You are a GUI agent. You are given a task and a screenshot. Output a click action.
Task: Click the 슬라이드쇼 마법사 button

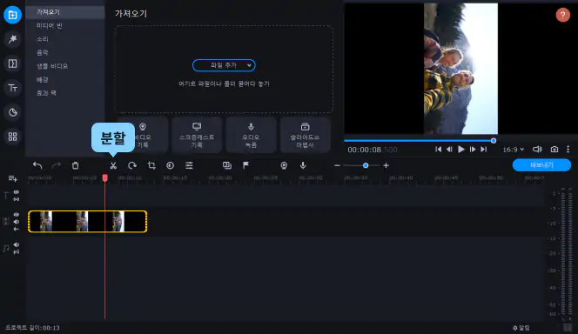pyautogui.click(x=306, y=135)
